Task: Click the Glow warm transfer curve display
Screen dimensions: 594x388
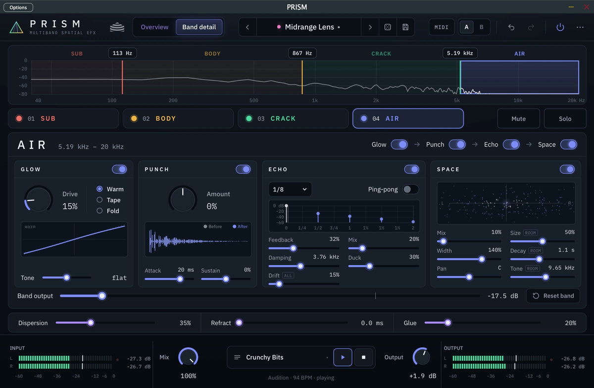Action: click(74, 240)
